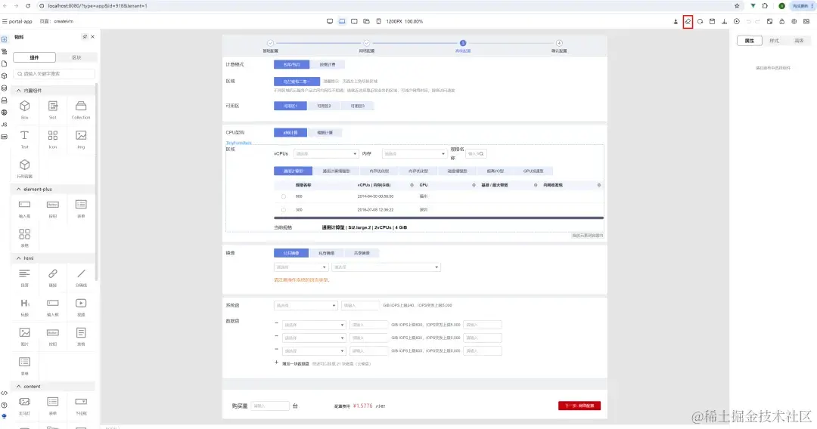Open the system disk type dropdown
The width and height of the screenshot is (817, 429).
(306, 305)
